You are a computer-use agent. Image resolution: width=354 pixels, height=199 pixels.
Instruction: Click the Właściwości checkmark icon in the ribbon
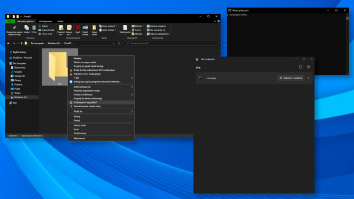click(125, 28)
